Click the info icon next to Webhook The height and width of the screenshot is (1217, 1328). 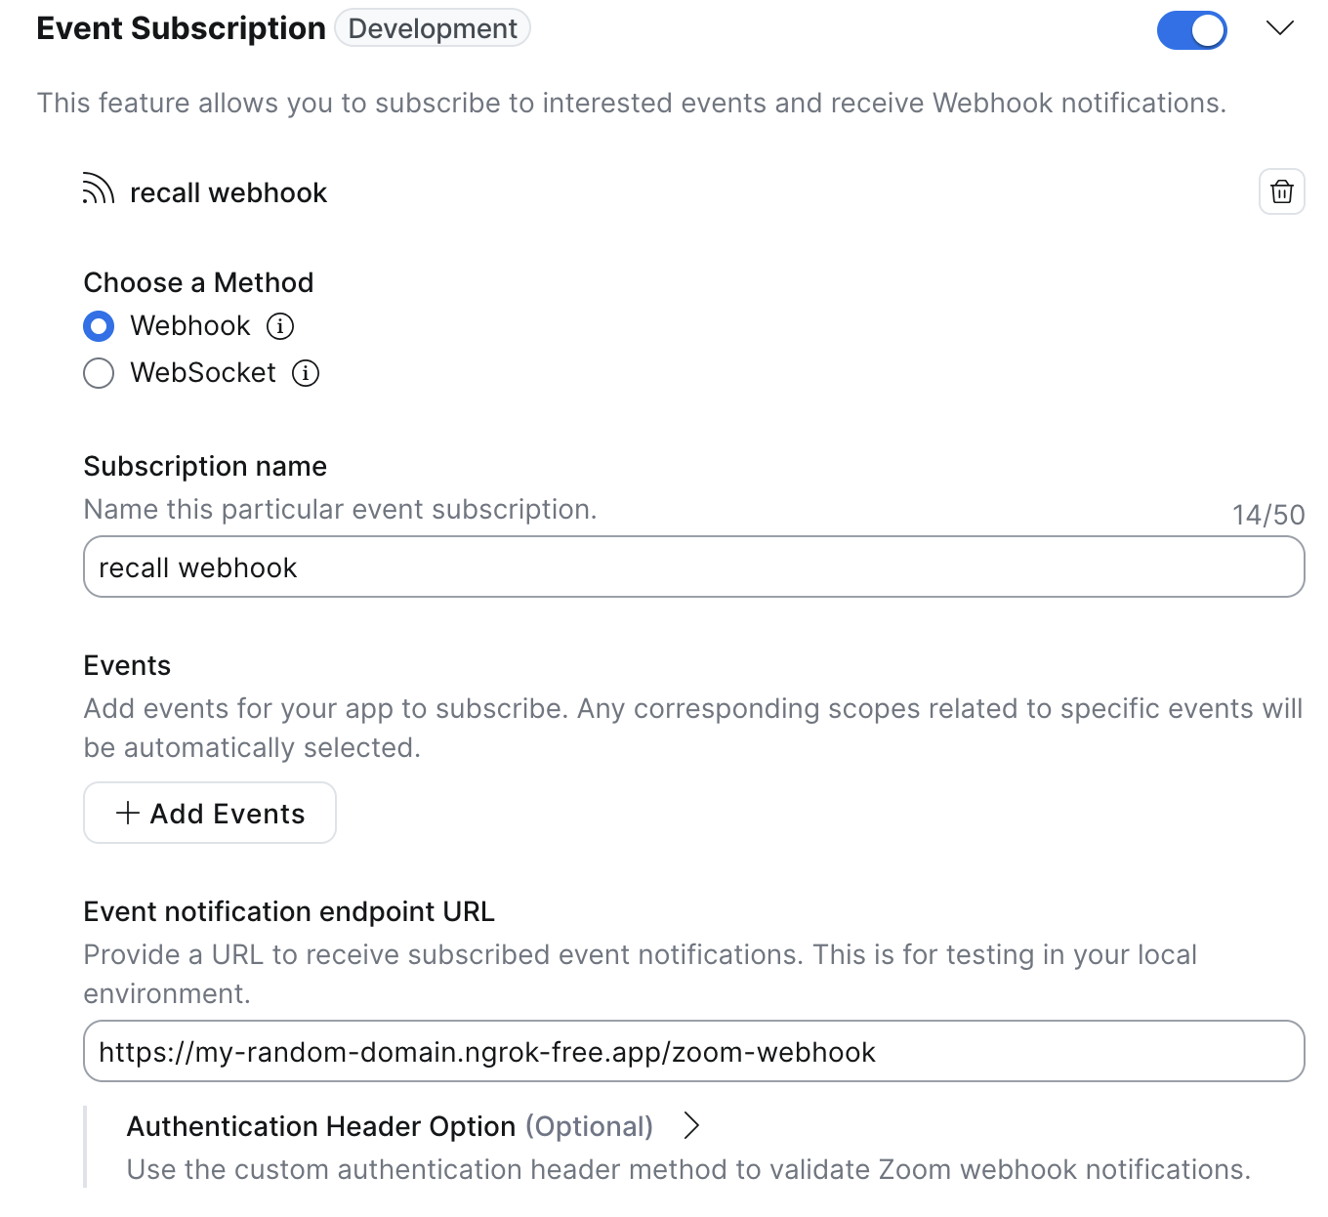tap(280, 326)
